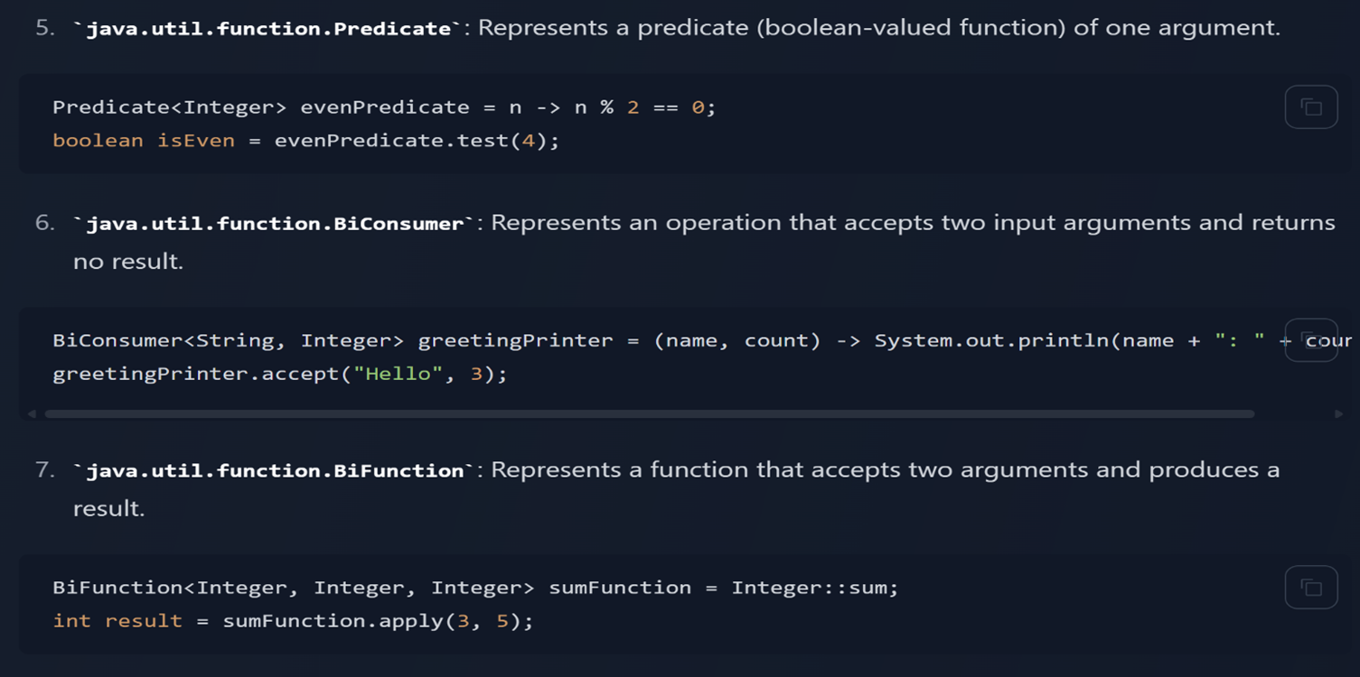1360x677 pixels.
Task: Click the java.util.function.BiConsumer heading text
Action: [275, 223]
